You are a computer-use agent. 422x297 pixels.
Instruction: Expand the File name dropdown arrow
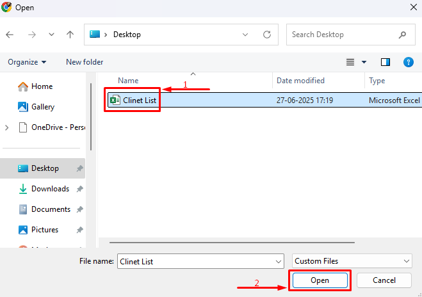point(279,262)
